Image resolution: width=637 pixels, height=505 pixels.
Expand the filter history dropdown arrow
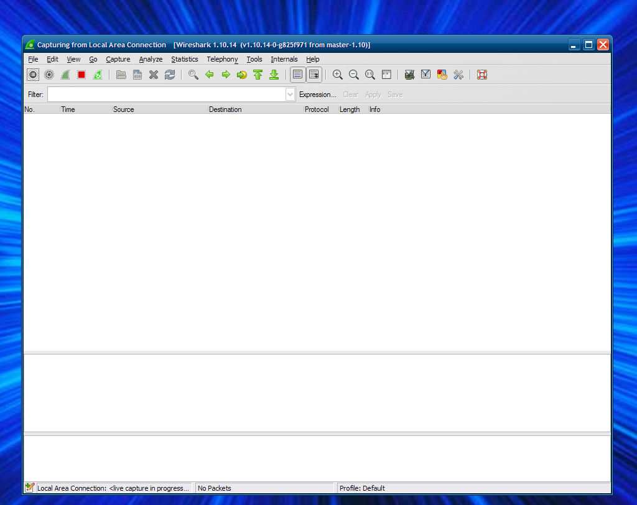[x=290, y=95]
